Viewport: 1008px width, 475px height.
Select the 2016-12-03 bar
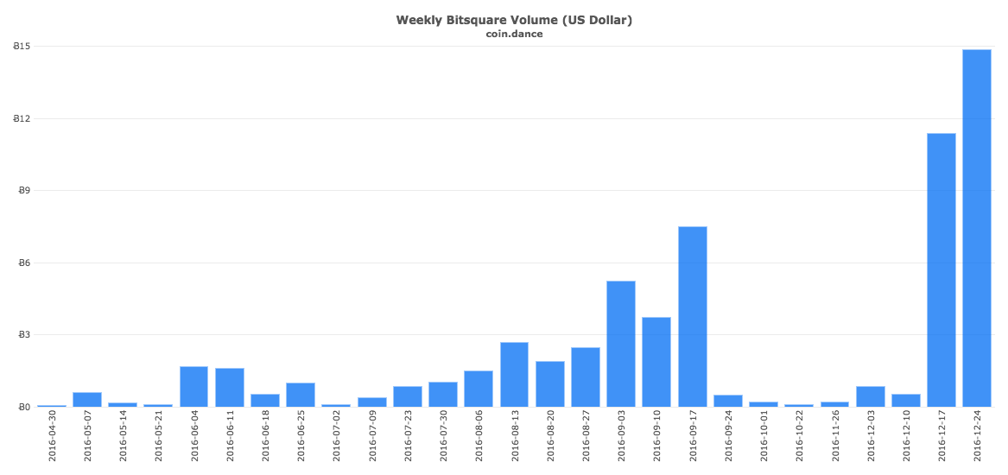[x=870, y=396]
